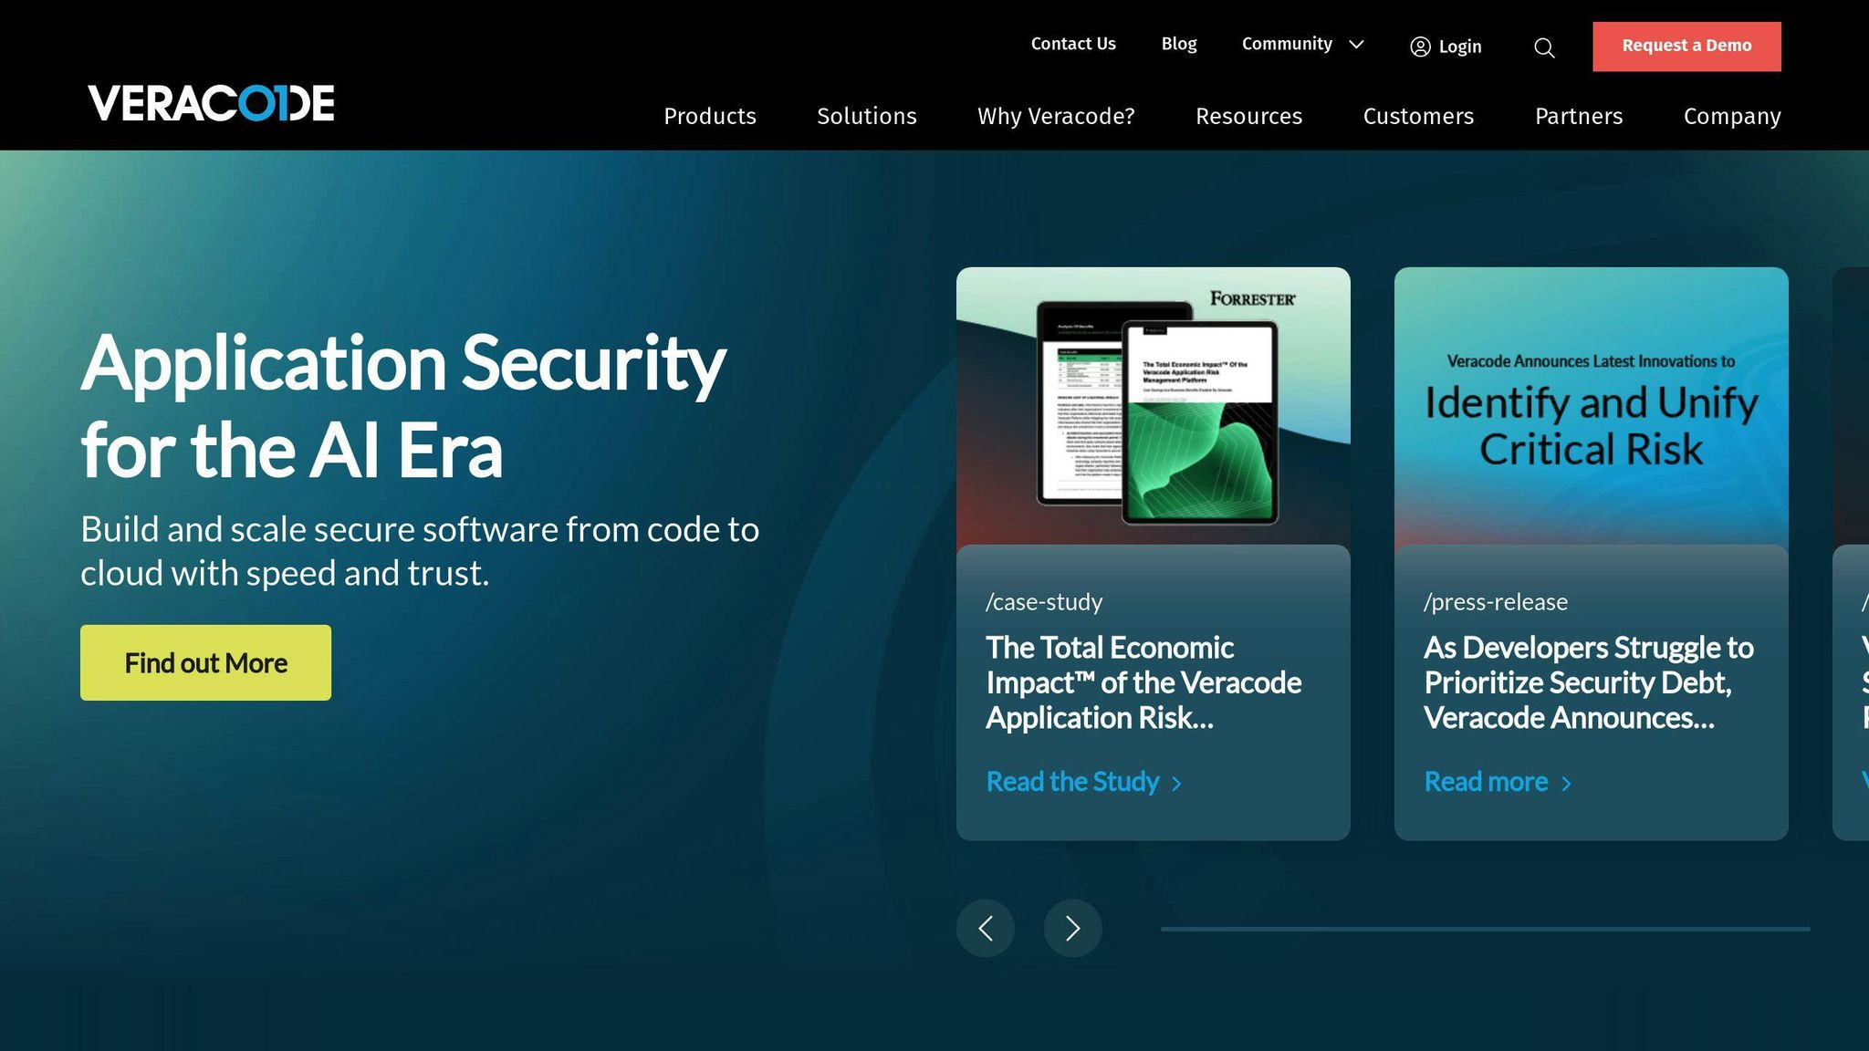
Task: Open the Solutions navigation menu
Action: click(x=866, y=116)
